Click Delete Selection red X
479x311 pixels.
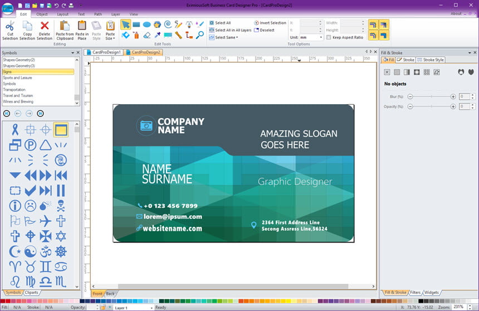coord(45,26)
